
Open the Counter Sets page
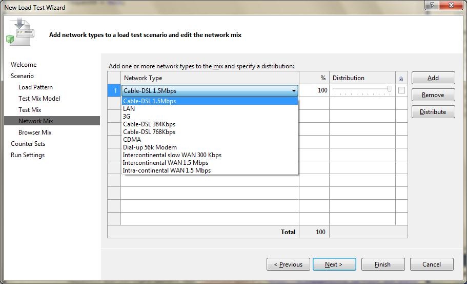point(28,144)
